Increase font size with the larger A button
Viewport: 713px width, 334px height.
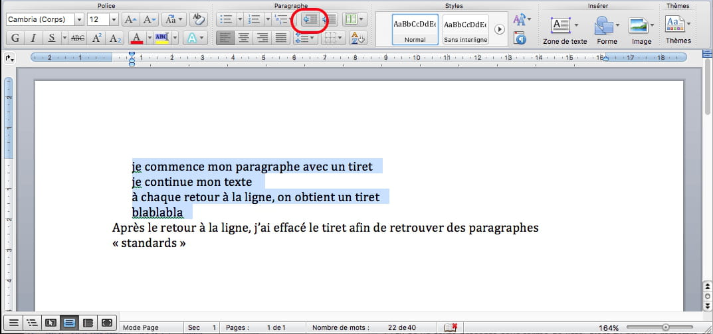pos(130,20)
